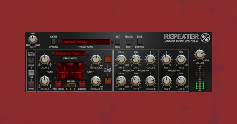Image resolution: width=237 pixels, height=124 pixels.
Task: Click the HPF R filter knob
Action: click(121, 81)
